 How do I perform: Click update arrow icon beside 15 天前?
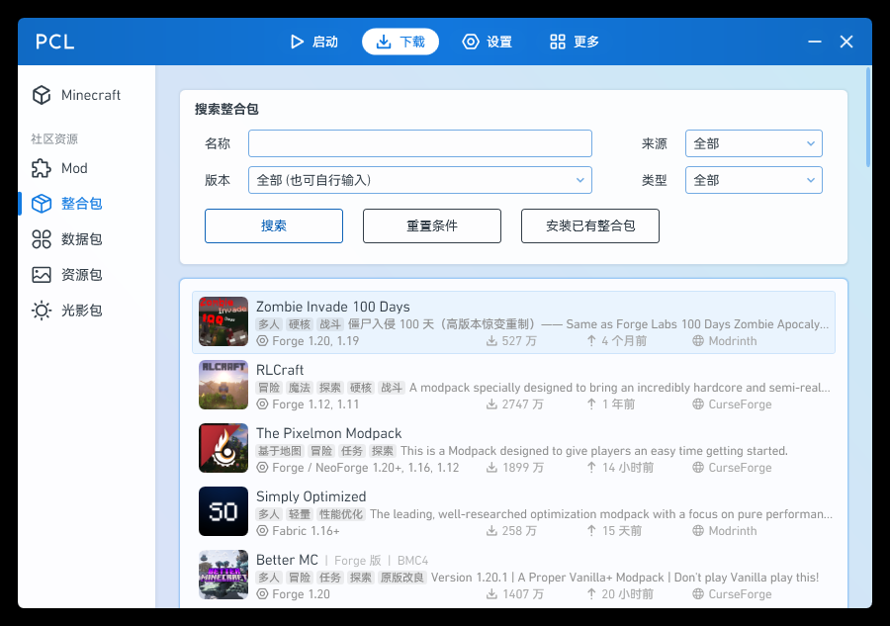pyautogui.click(x=591, y=531)
